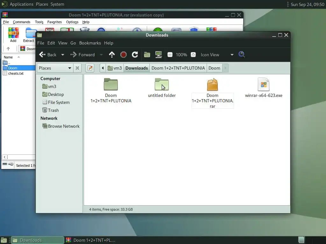The height and width of the screenshot is (244, 326).
Task: Open the Computer toolbar icon
Action: (x=159, y=55)
